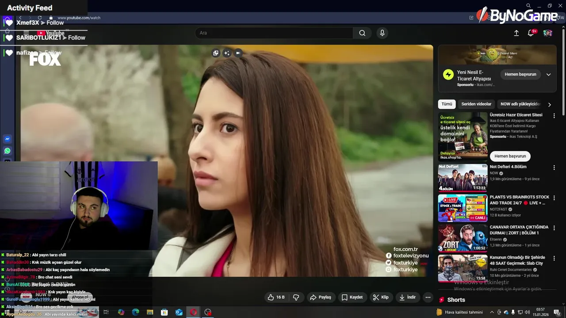
Task: Click the browser back arrow
Action: click(20, 18)
